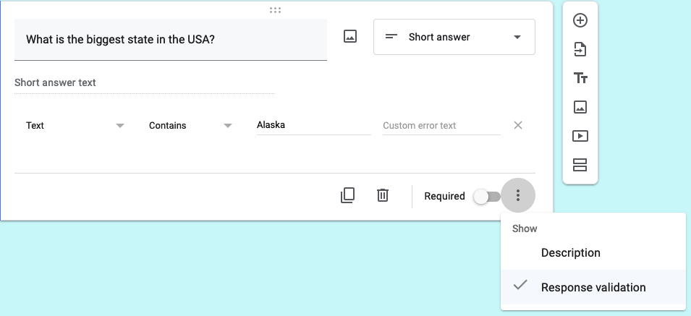
Task: Insert image into the question title
Action: coord(350,37)
